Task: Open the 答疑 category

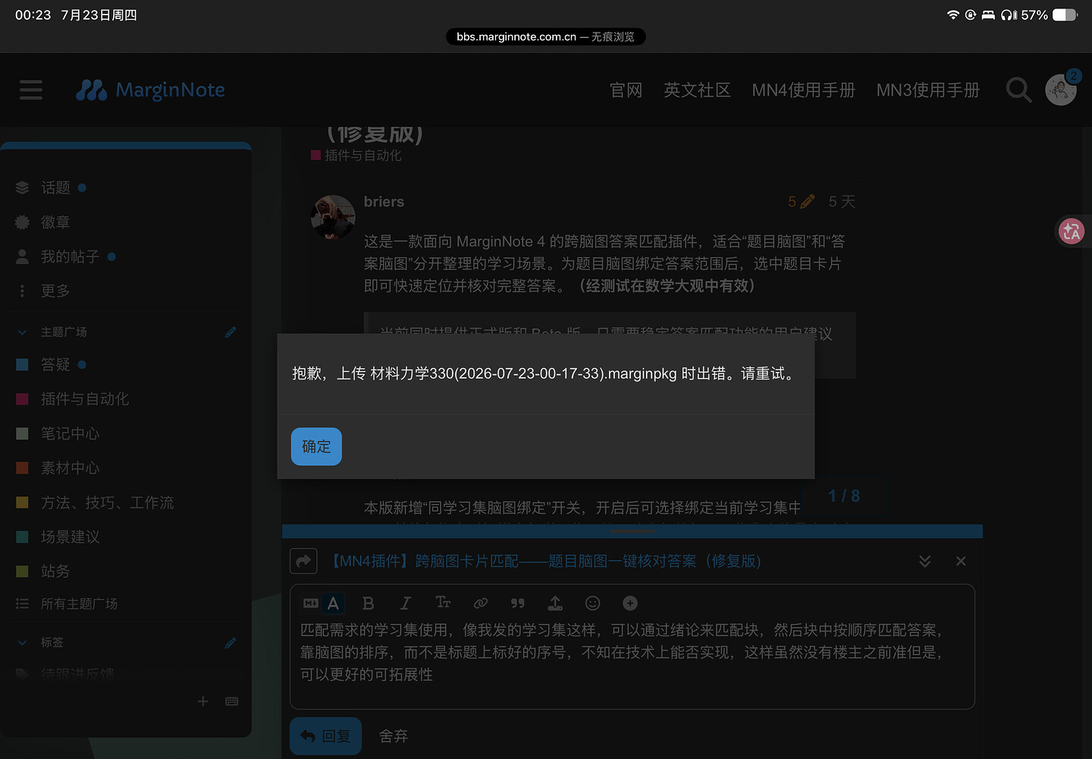Action: (x=55, y=365)
